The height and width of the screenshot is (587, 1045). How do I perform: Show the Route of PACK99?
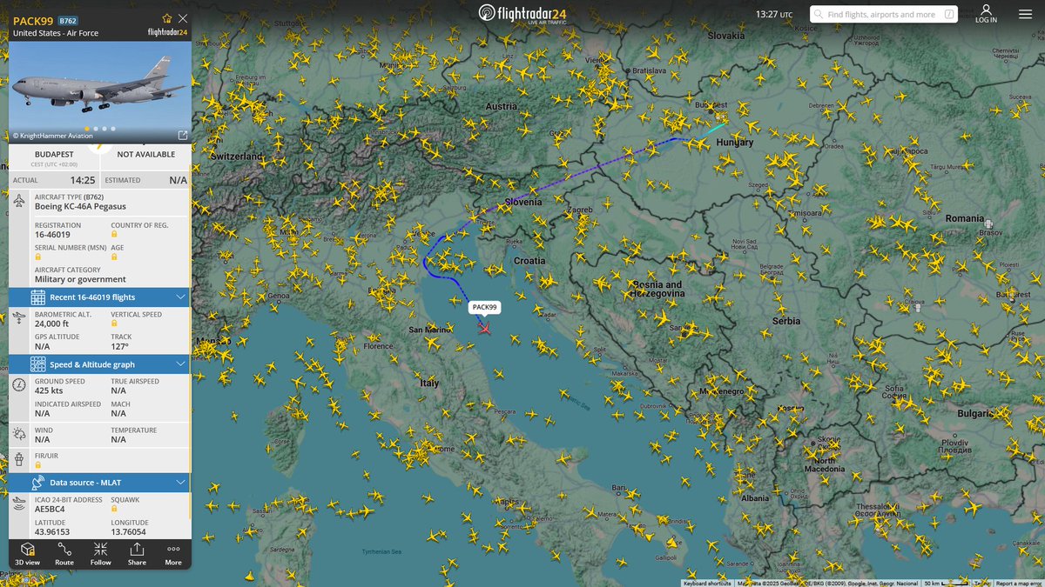coord(64,554)
